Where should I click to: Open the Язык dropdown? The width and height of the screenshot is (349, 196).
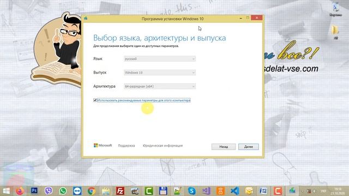(160, 59)
